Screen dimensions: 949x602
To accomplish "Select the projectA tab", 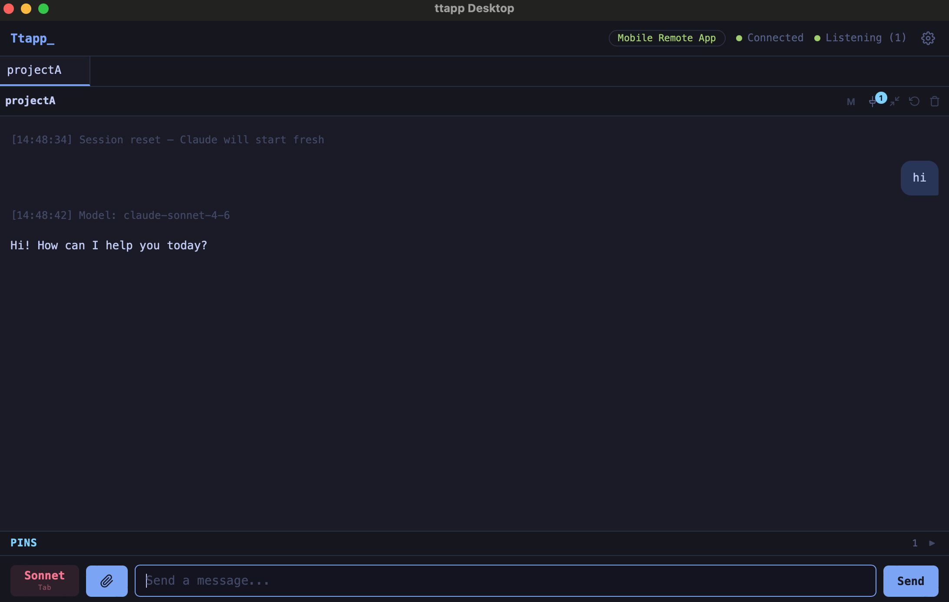I will click(34, 70).
